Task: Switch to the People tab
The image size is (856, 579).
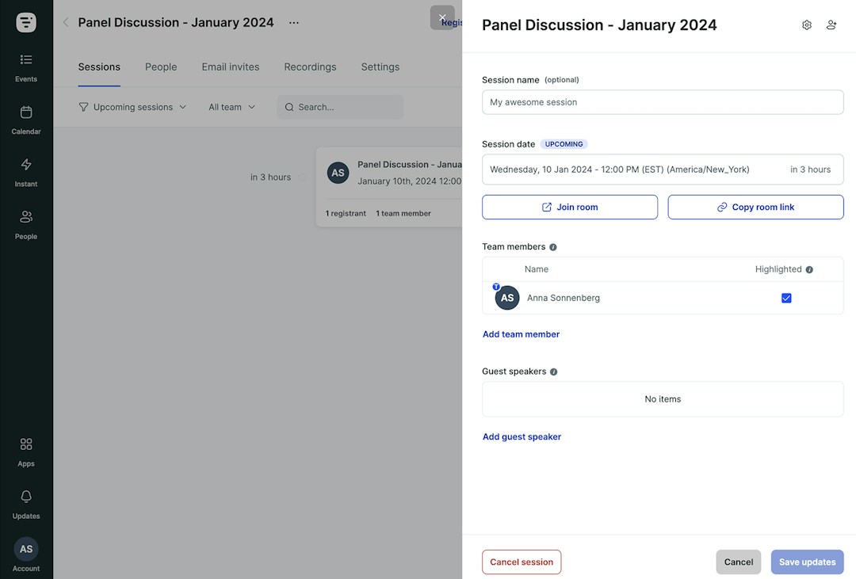Action: pyautogui.click(x=160, y=67)
